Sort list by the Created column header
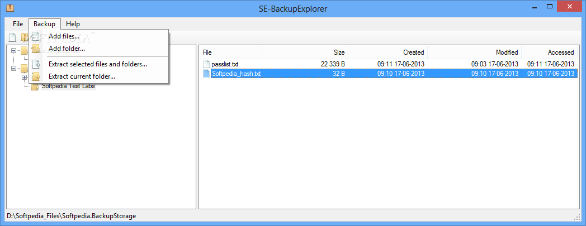 pos(388,52)
